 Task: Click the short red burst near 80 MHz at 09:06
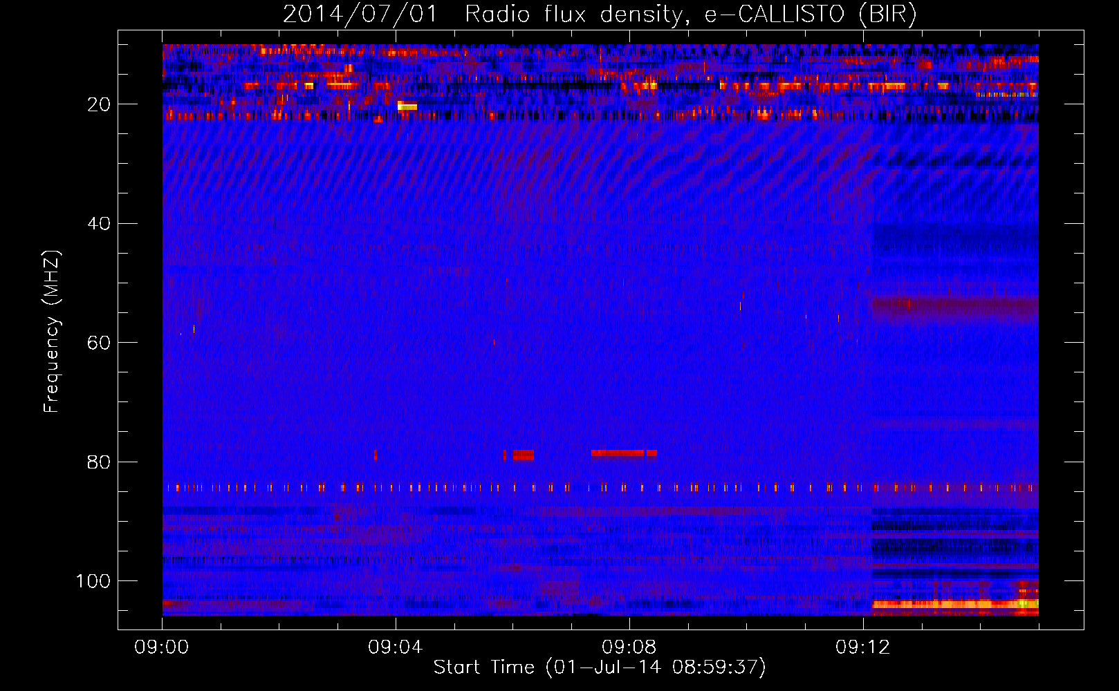coord(524,455)
